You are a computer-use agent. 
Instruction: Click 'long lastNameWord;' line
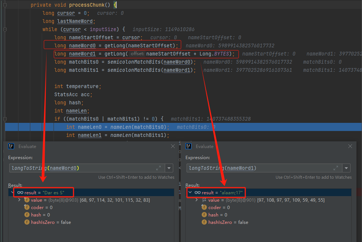(69, 21)
